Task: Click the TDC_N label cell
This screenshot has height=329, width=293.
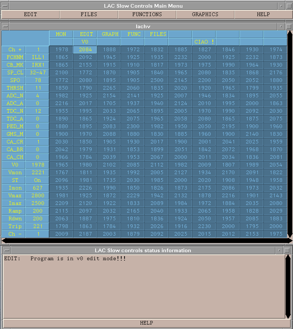Action: click(x=14, y=111)
